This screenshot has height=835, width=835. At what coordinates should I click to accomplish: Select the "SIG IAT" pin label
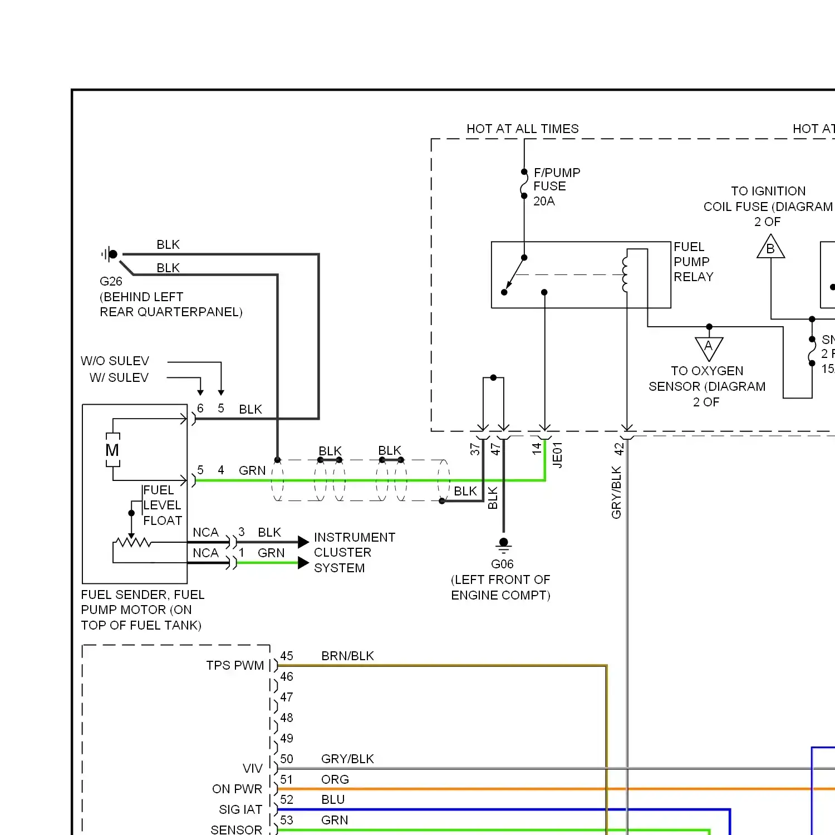[x=240, y=809]
